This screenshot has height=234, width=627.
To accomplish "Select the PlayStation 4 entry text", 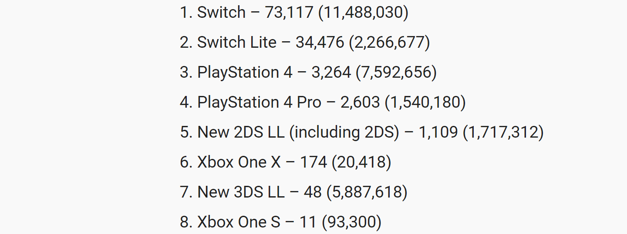I will (x=245, y=72).
